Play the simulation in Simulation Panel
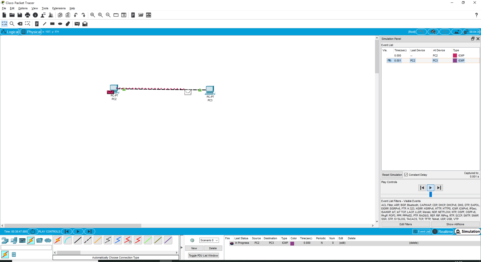This screenshot has width=481, height=262. pos(430,188)
